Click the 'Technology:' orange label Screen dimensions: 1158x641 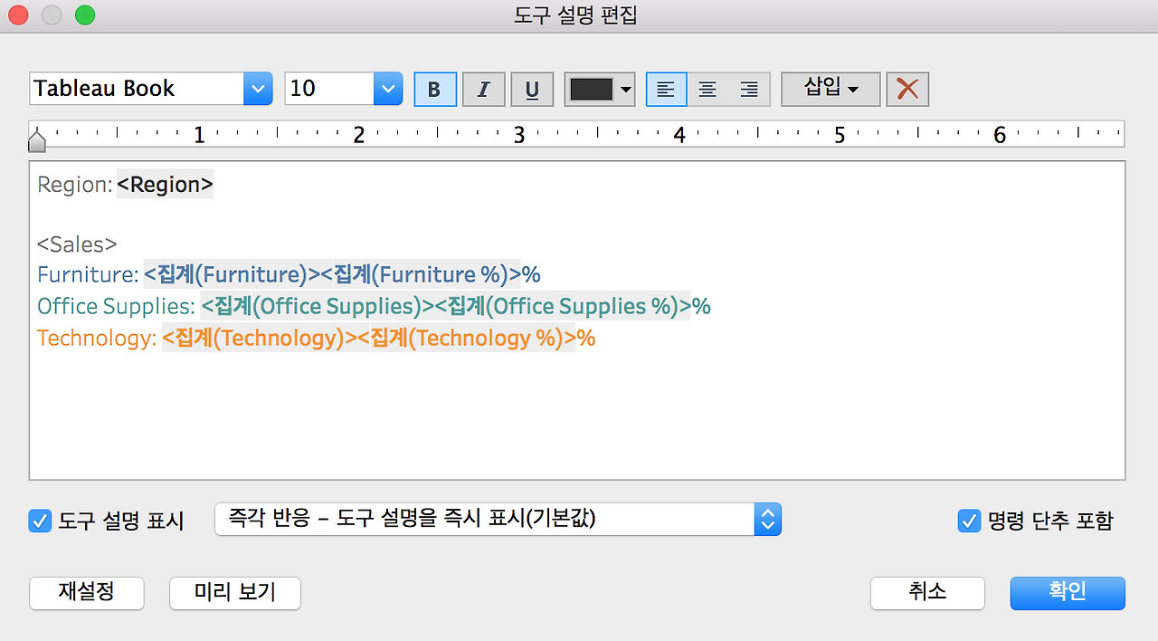click(x=97, y=339)
